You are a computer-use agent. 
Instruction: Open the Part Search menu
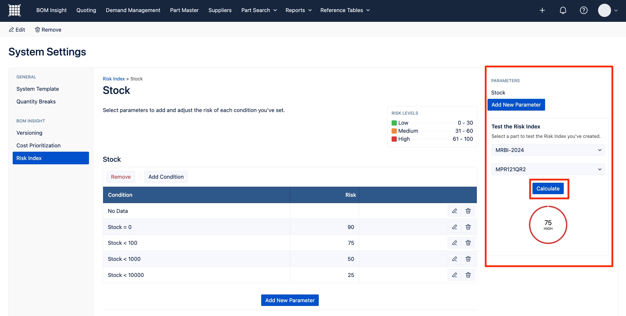click(x=259, y=10)
